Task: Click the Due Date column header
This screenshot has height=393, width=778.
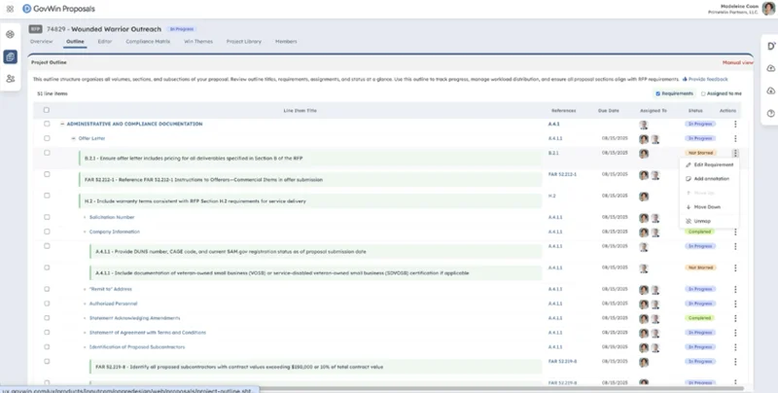Action: click(609, 111)
